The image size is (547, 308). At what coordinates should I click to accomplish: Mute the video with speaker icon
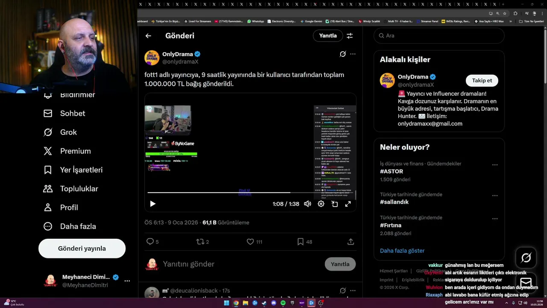pos(307,204)
